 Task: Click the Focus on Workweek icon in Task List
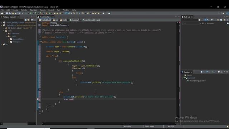point(212,20)
